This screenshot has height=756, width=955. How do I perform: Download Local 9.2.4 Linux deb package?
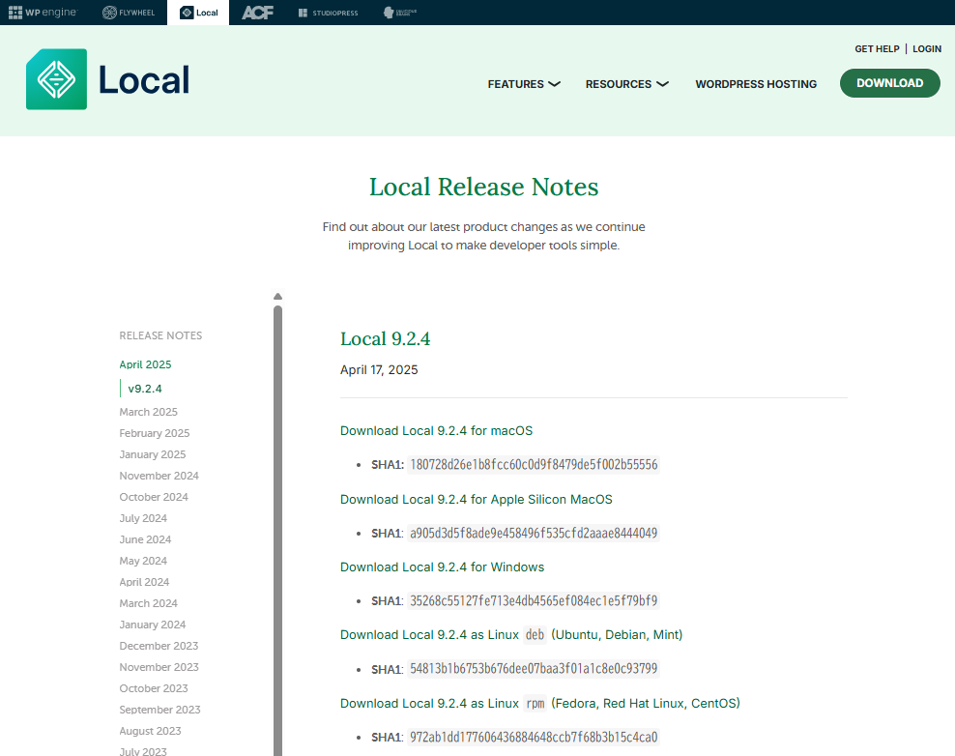511,635
